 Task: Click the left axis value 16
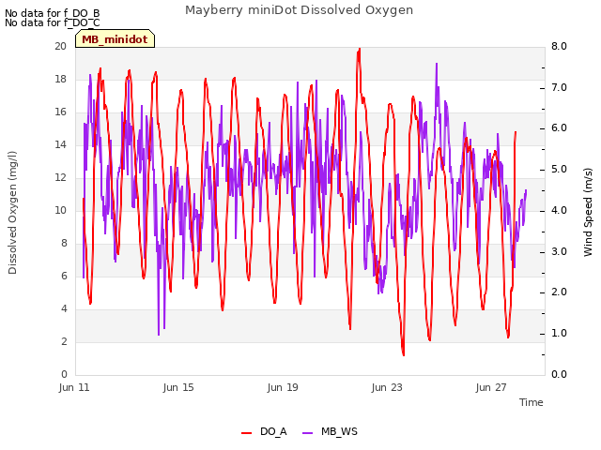[60, 112]
